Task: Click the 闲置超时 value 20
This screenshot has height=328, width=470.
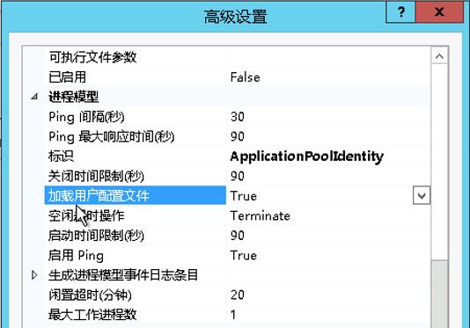Action: 238,295
